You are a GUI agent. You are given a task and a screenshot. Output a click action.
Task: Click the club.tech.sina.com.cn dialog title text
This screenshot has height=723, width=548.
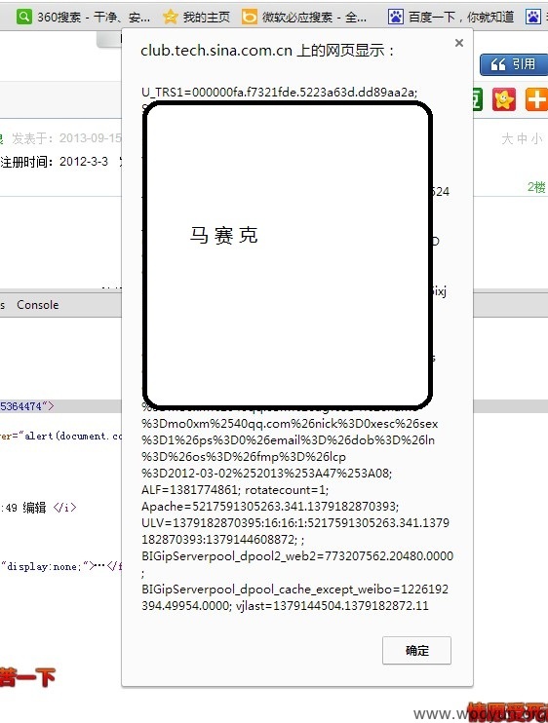click(267, 51)
